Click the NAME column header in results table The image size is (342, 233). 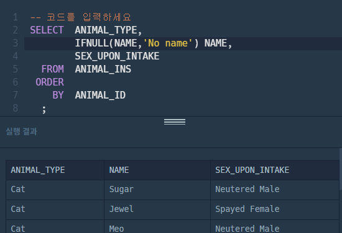tap(157, 170)
